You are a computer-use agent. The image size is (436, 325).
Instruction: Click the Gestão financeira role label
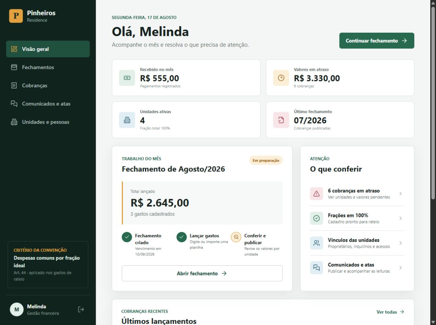point(43,313)
